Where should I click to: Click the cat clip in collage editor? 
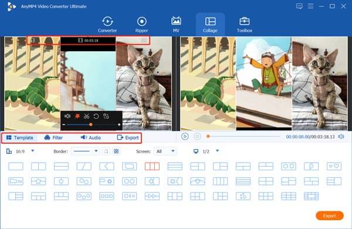[144, 83]
